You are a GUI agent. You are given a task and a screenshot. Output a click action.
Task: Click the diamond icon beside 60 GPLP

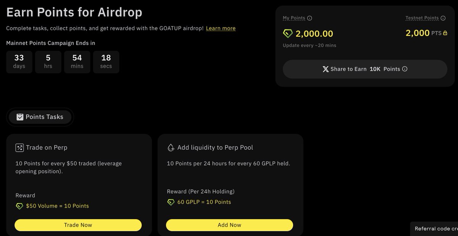(171, 202)
